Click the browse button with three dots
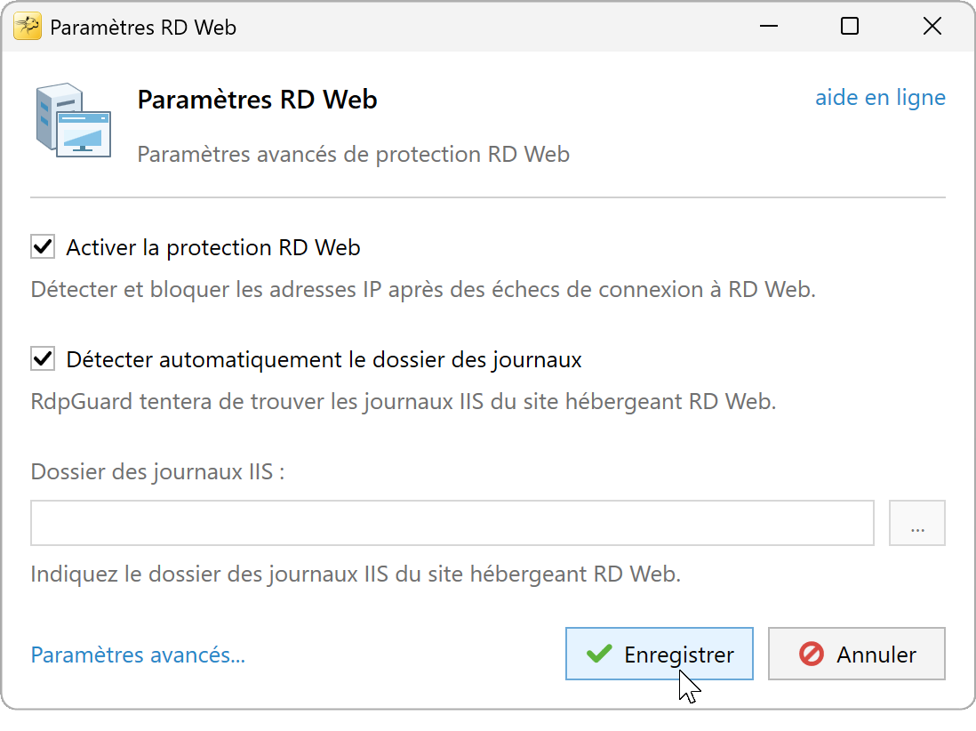Viewport: 976px width, 731px height. [916, 523]
